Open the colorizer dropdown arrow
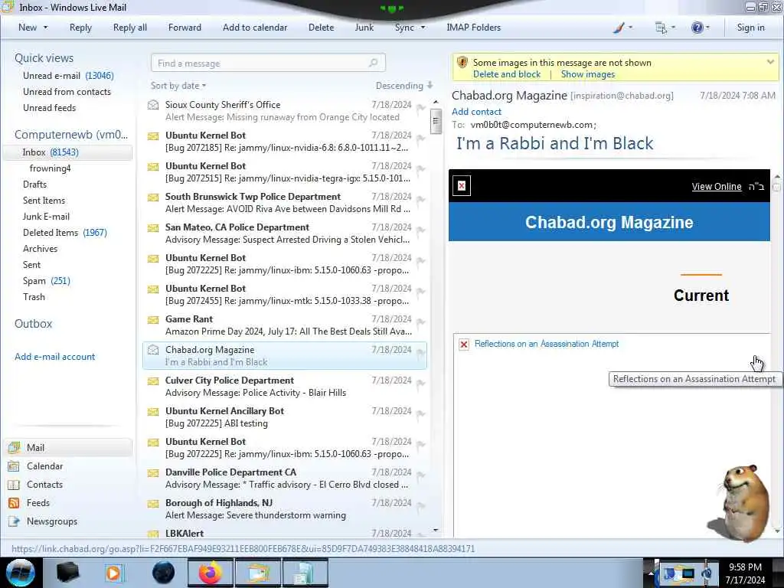 (630, 28)
